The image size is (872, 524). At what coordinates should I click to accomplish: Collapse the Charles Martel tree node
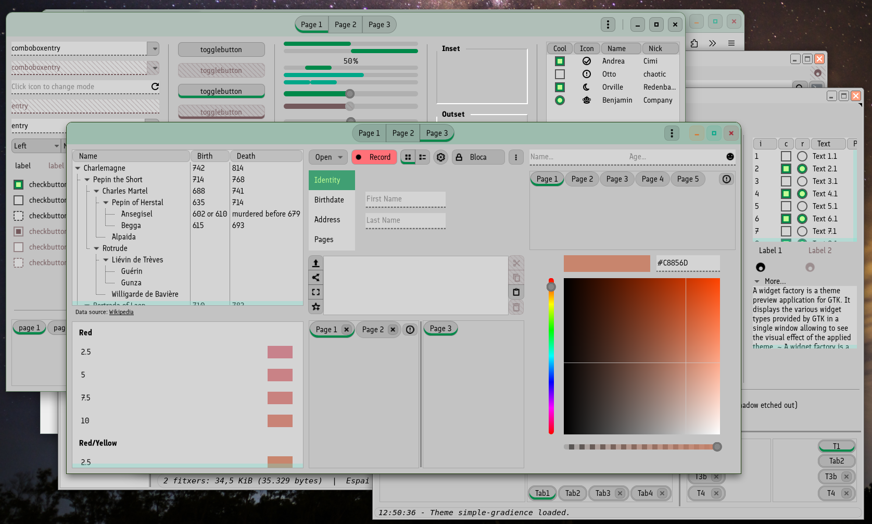(x=96, y=191)
